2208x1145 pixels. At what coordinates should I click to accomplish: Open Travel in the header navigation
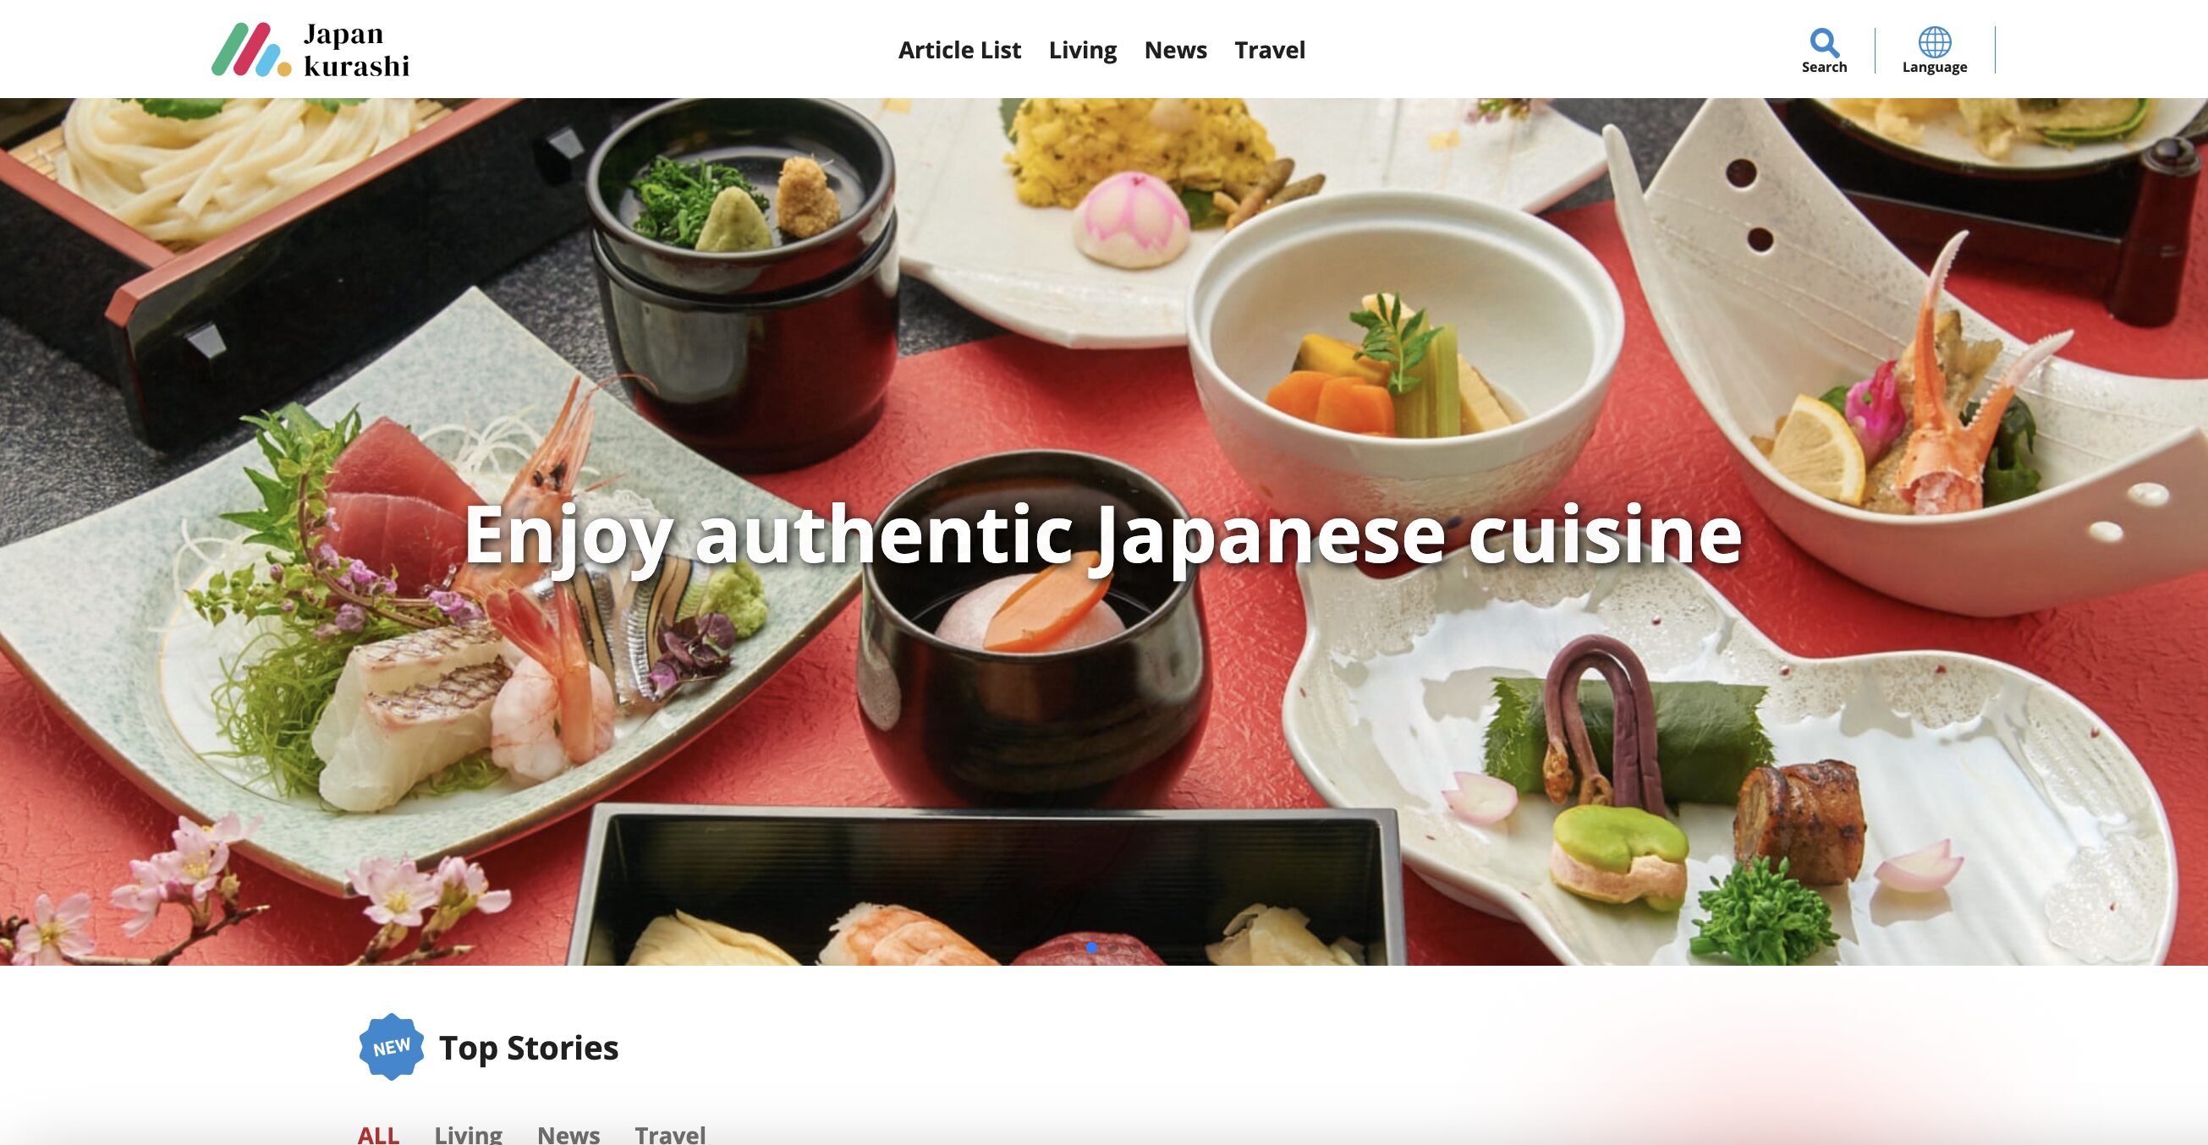click(1270, 50)
